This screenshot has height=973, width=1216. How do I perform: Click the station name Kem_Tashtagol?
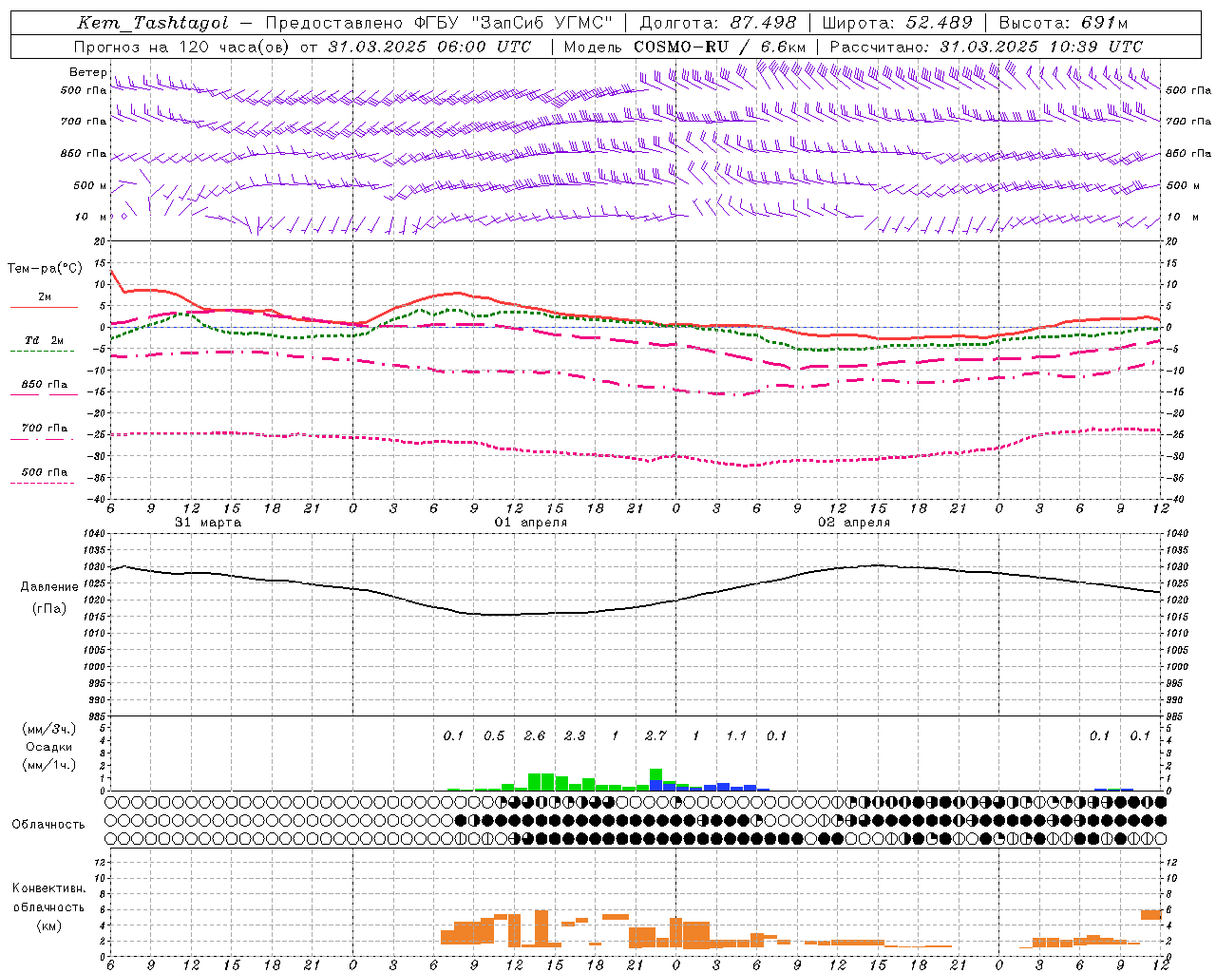point(153,23)
